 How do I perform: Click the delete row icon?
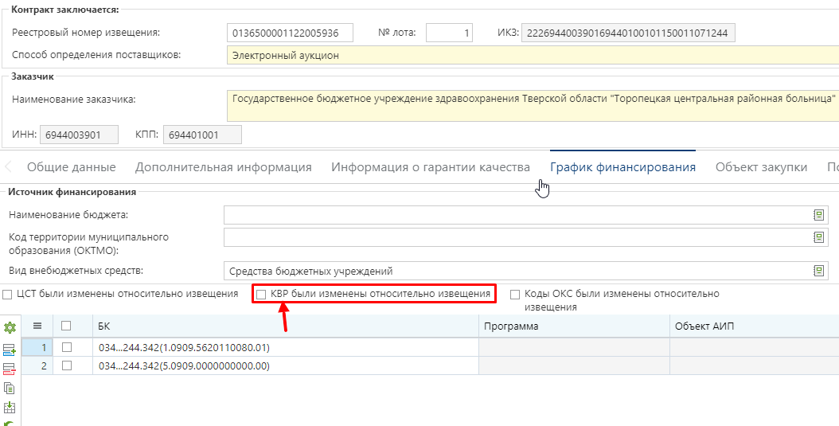(10, 369)
